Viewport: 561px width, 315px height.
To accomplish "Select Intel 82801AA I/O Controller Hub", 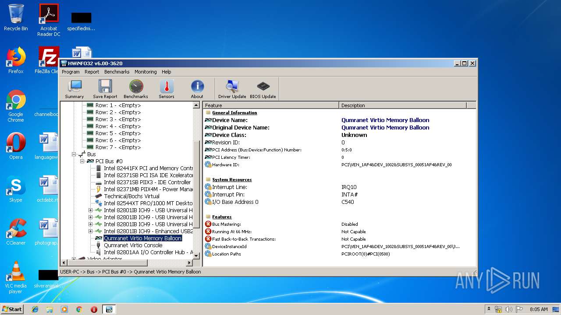I will [x=148, y=252].
